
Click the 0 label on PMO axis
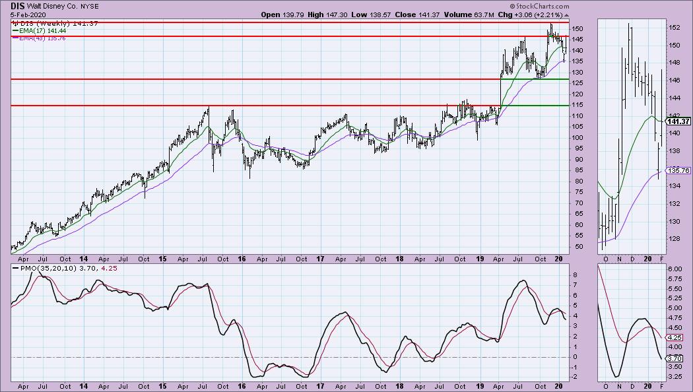[575, 357]
